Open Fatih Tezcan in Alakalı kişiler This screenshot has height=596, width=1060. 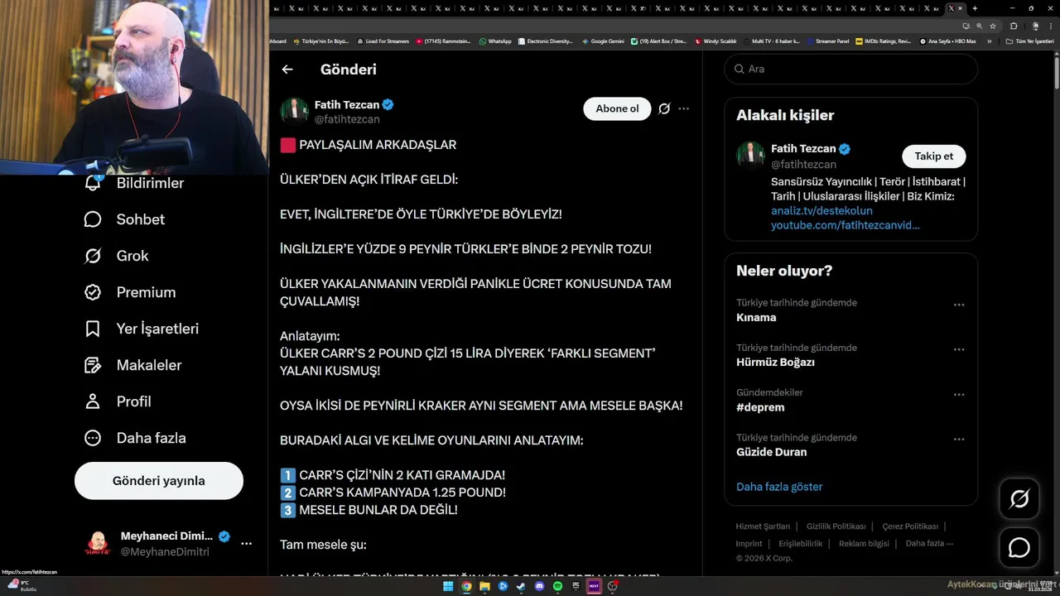point(803,149)
